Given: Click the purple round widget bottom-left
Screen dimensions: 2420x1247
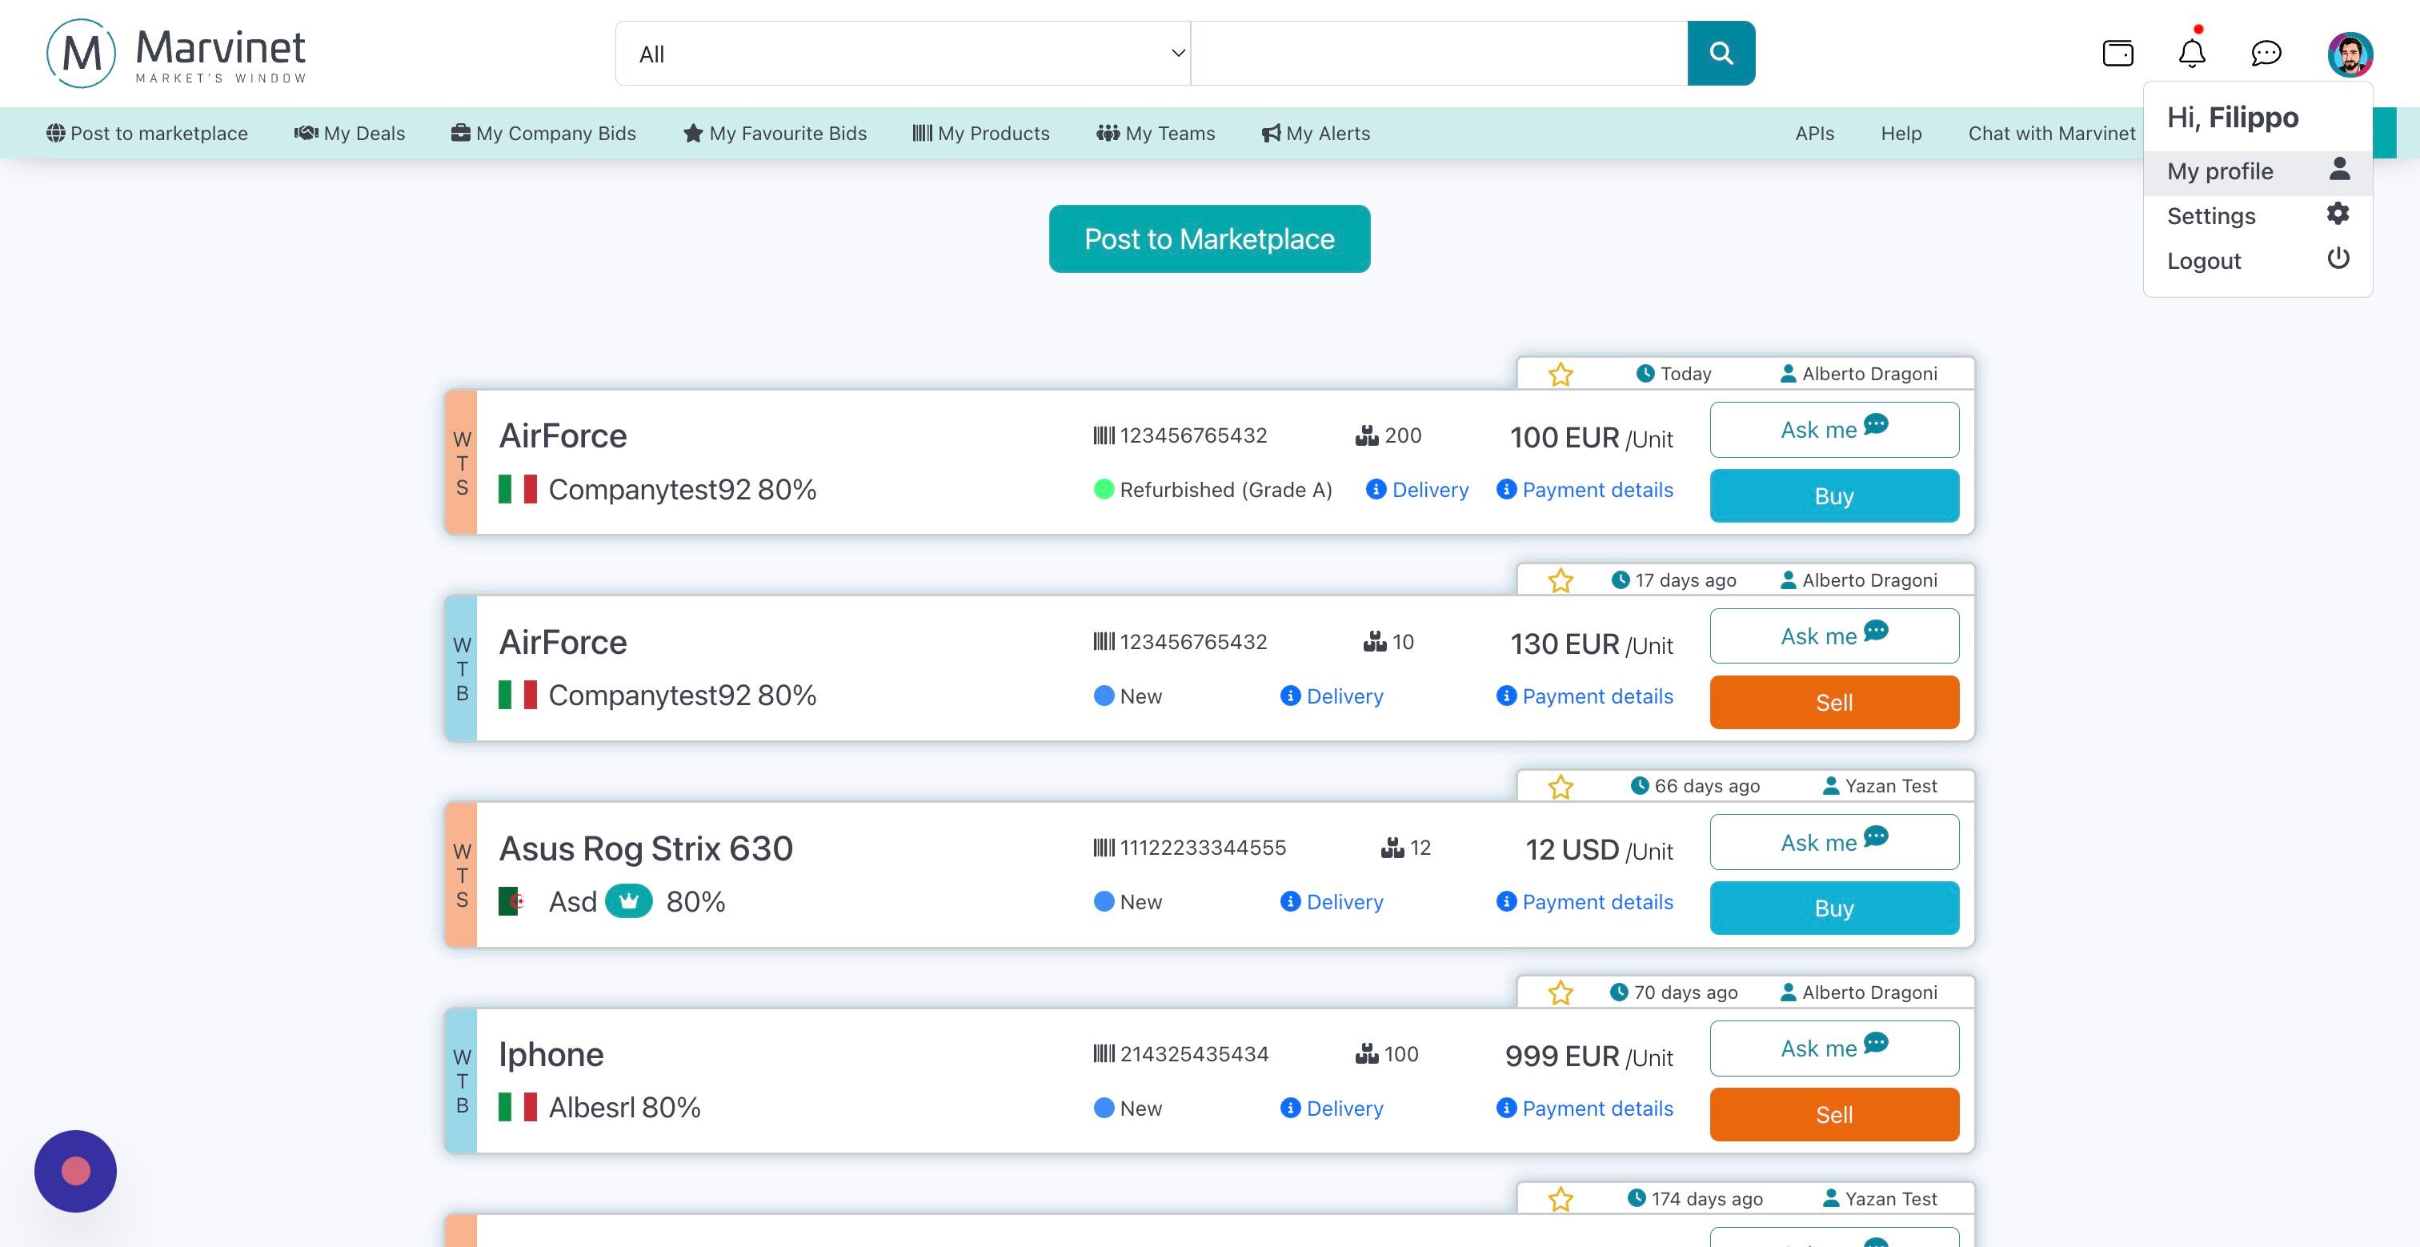Looking at the screenshot, I should (75, 1171).
